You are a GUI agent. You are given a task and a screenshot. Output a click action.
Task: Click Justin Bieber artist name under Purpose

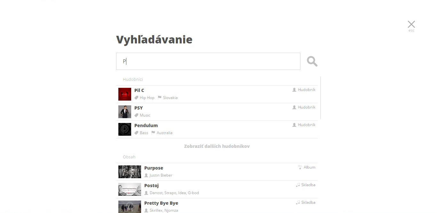coord(161,175)
